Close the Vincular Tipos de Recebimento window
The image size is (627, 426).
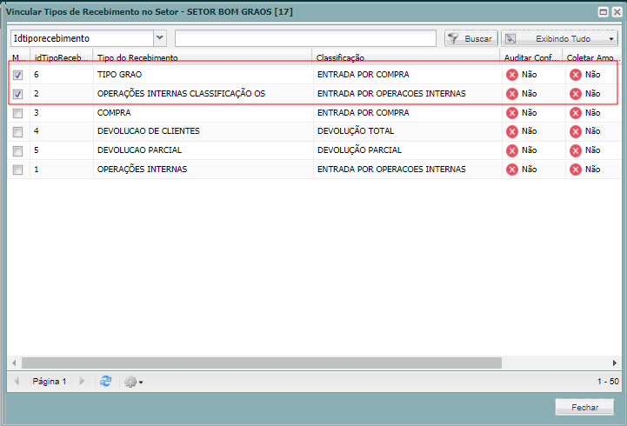click(617, 12)
